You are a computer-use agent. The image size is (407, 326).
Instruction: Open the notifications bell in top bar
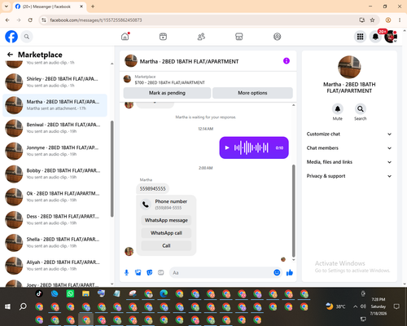point(375,37)
